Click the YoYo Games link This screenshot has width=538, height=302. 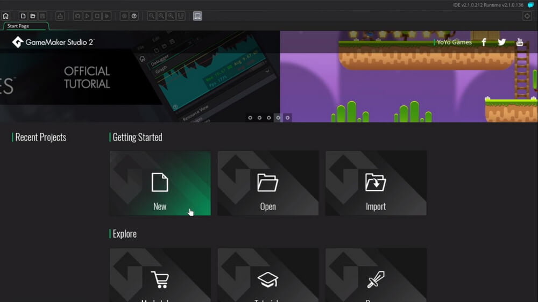tap(454, 42)
